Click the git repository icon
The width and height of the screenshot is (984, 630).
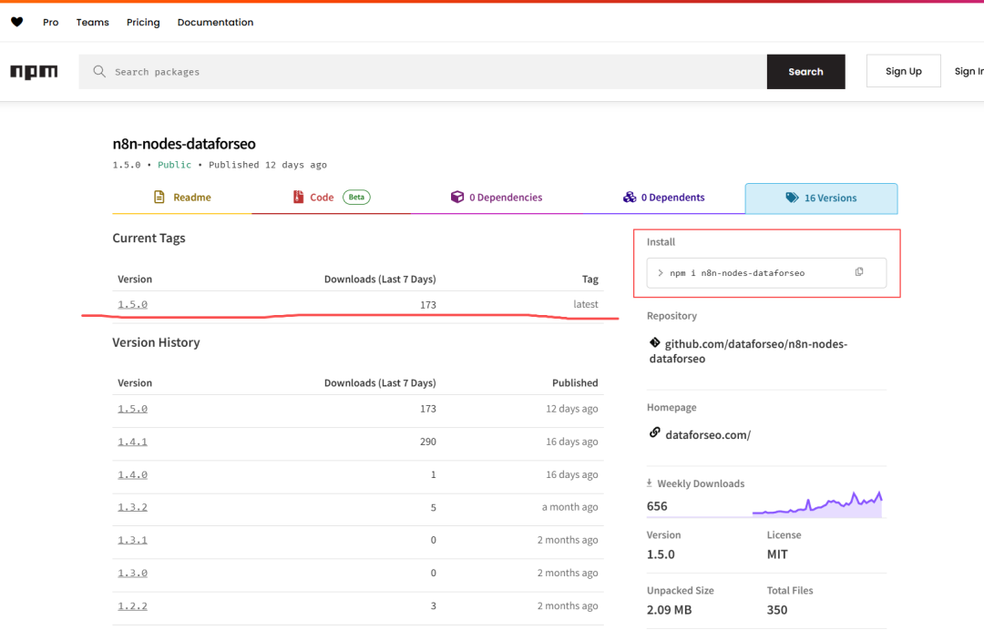[654, 343]
